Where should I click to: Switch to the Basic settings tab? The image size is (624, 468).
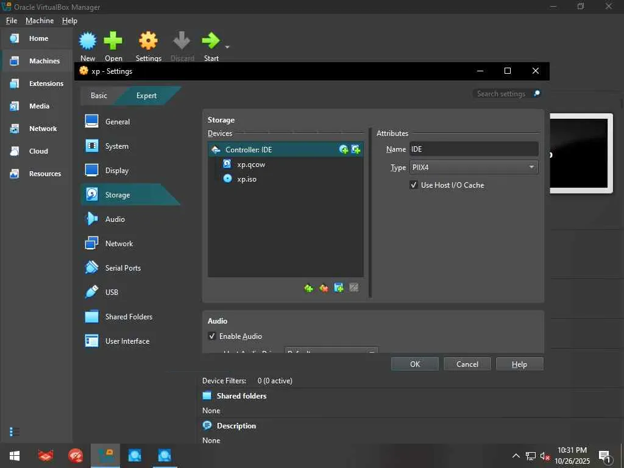tap(99, 96)
